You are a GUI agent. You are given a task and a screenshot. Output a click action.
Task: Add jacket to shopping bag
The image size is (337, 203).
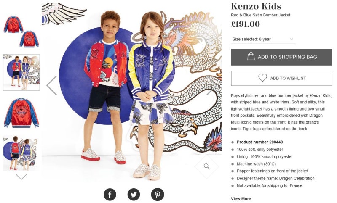tap(281, 57)
